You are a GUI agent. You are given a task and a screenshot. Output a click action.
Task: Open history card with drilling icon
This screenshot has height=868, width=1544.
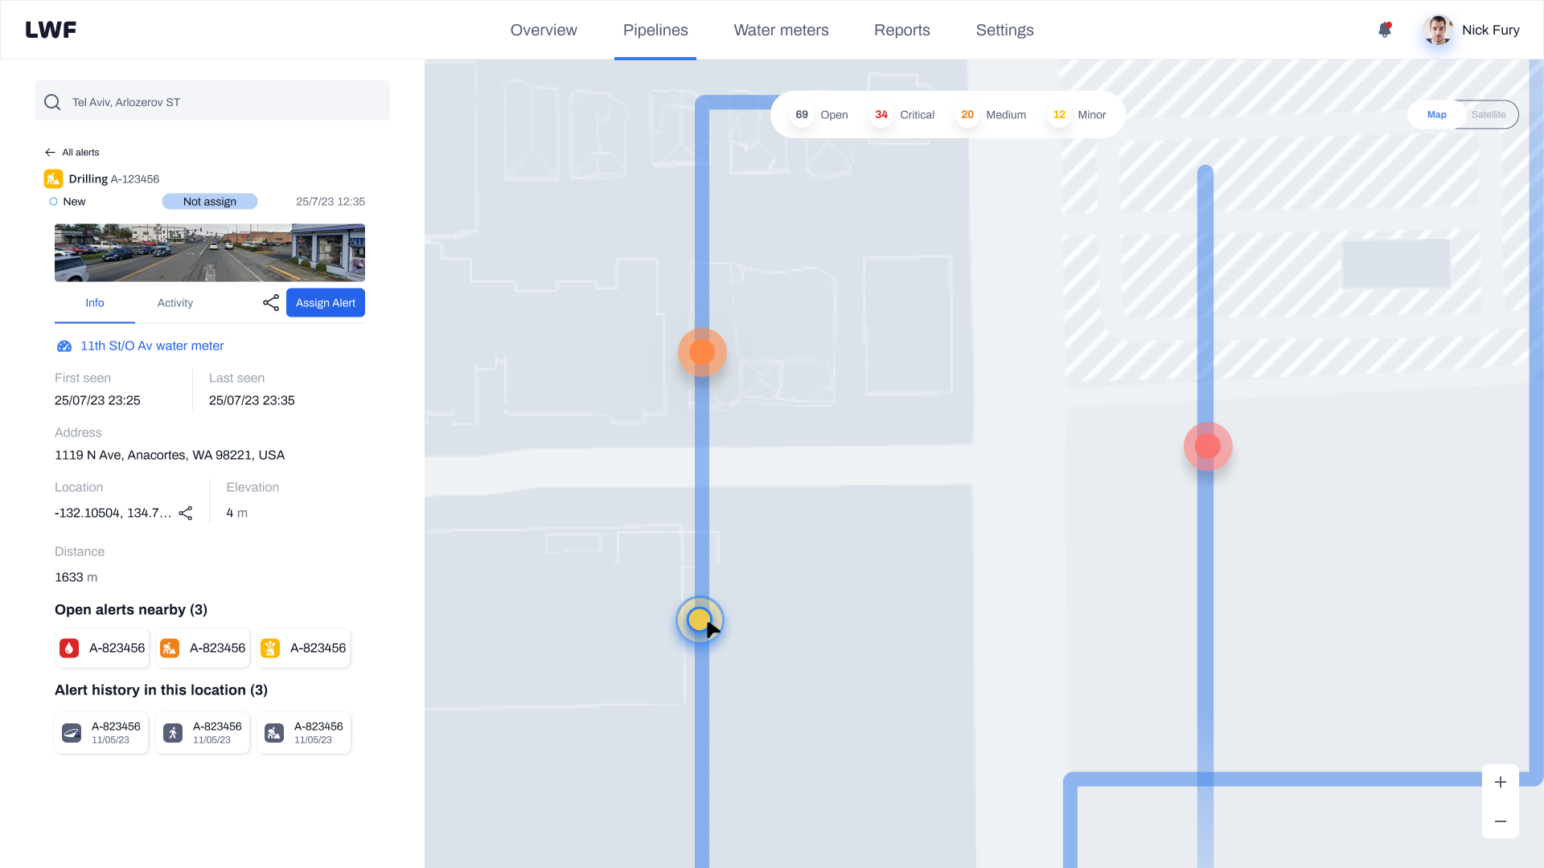click(x=304, y=732)
